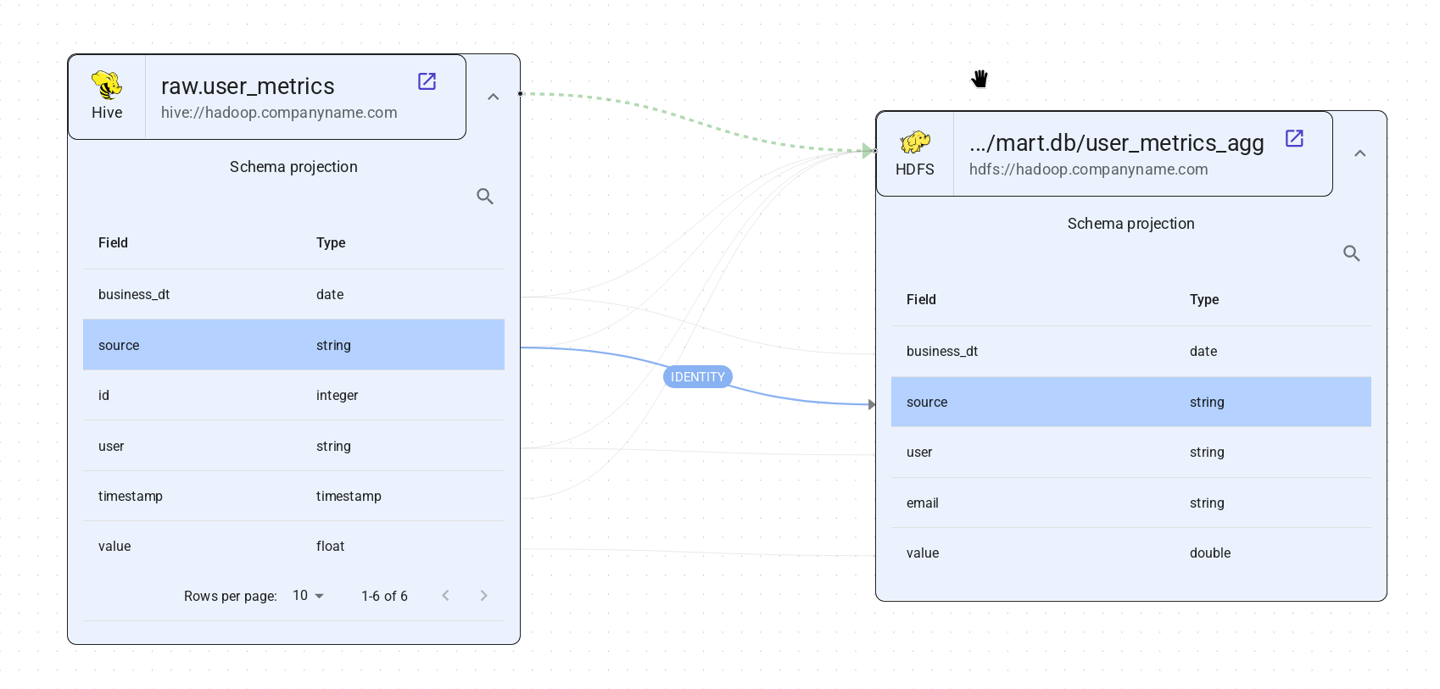
Task: Select the id integer field row
Action: tap(293, 395)
